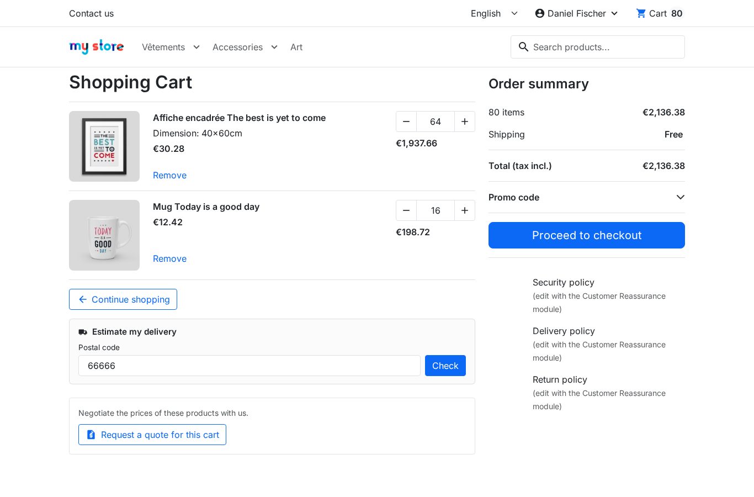Open Mug Today is a good day title
The width and height of the screenshot is (754, 497).
[206, 207]
